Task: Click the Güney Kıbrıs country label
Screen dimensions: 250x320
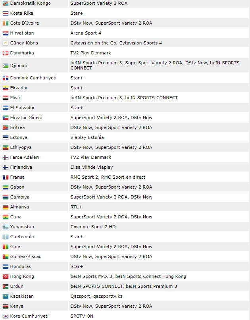Action: pyautogui.click(x=24, y=43)
